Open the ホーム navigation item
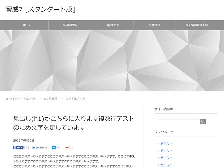224x168 pixels. 27,25
